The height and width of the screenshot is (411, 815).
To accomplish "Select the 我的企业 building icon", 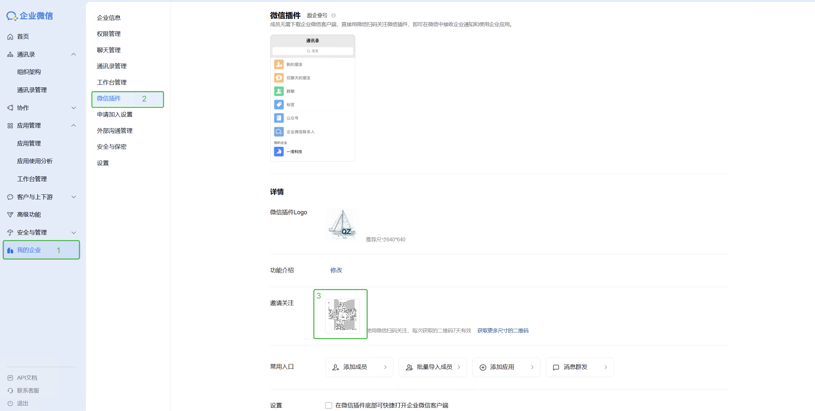I will (10, 250).
